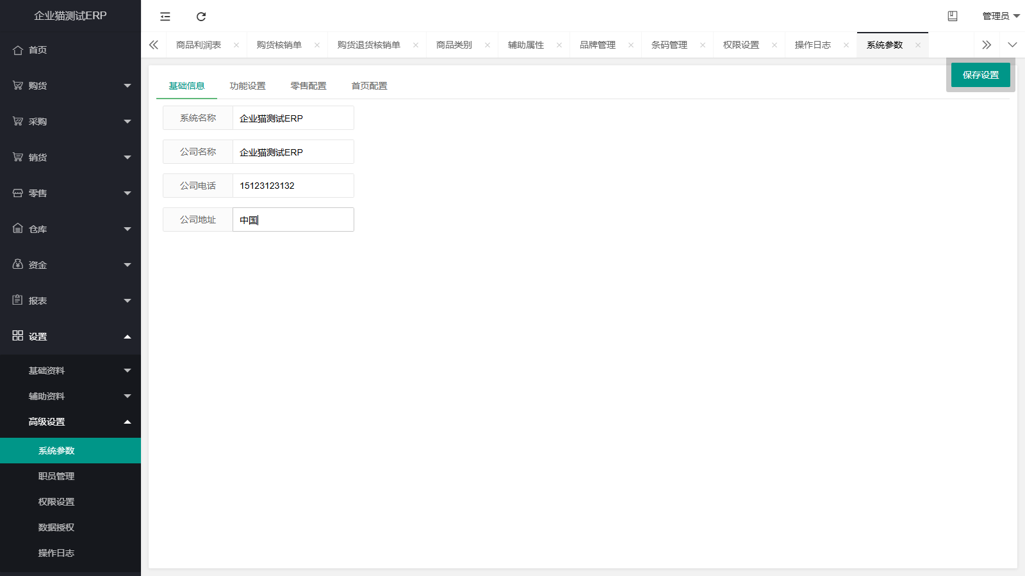
Task: Collapse the 高级设置 submenu
Action: tap(70, 422)
